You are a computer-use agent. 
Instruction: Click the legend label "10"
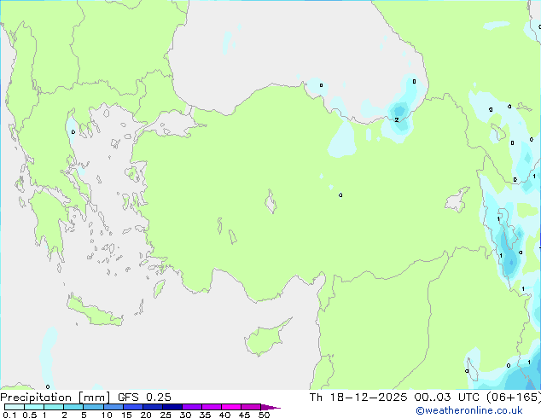(107, 415)
